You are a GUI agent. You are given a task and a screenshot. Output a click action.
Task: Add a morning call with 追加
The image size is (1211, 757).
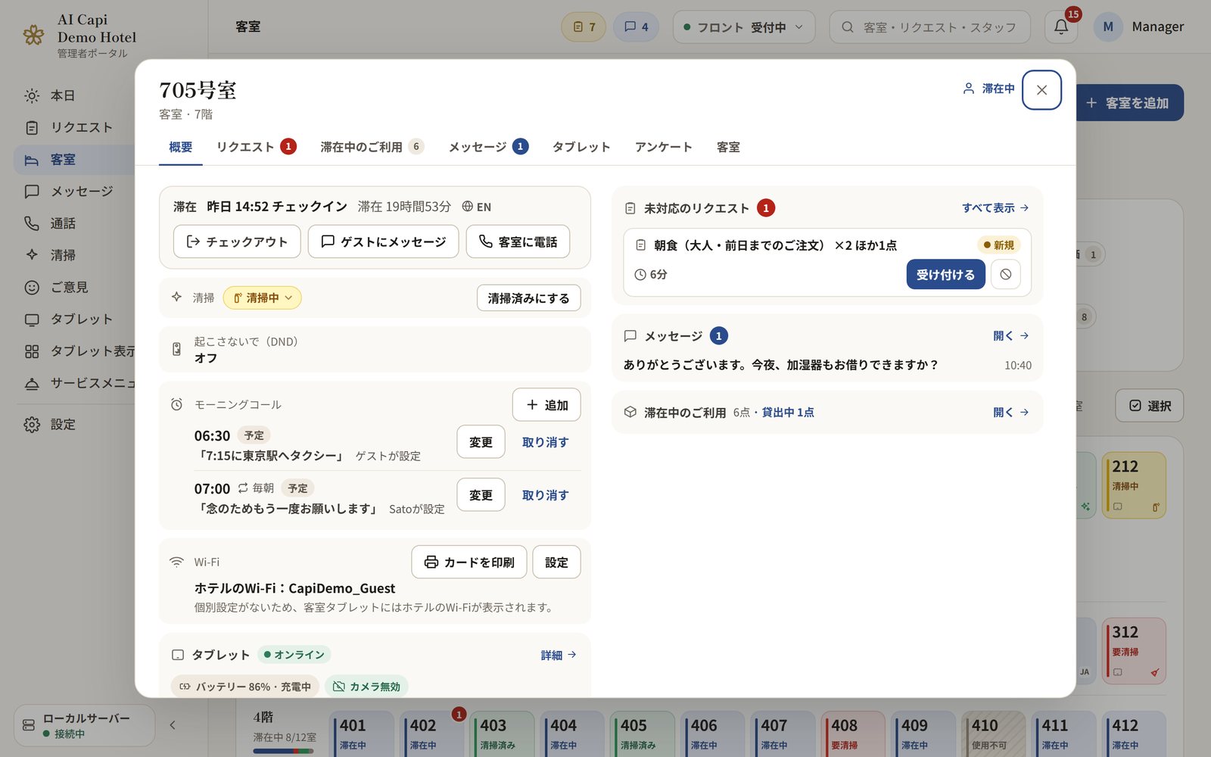coord(546,405)
